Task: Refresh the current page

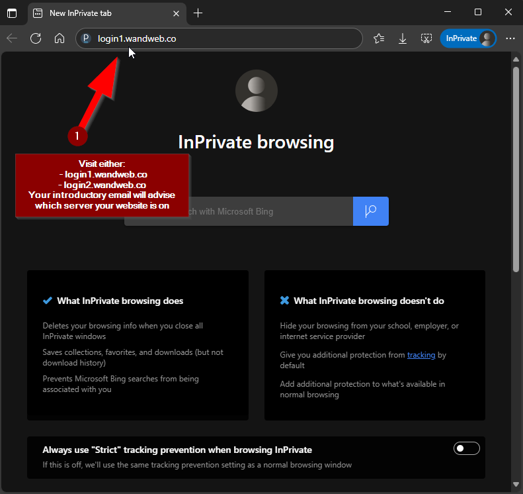Action: point(36,38)
